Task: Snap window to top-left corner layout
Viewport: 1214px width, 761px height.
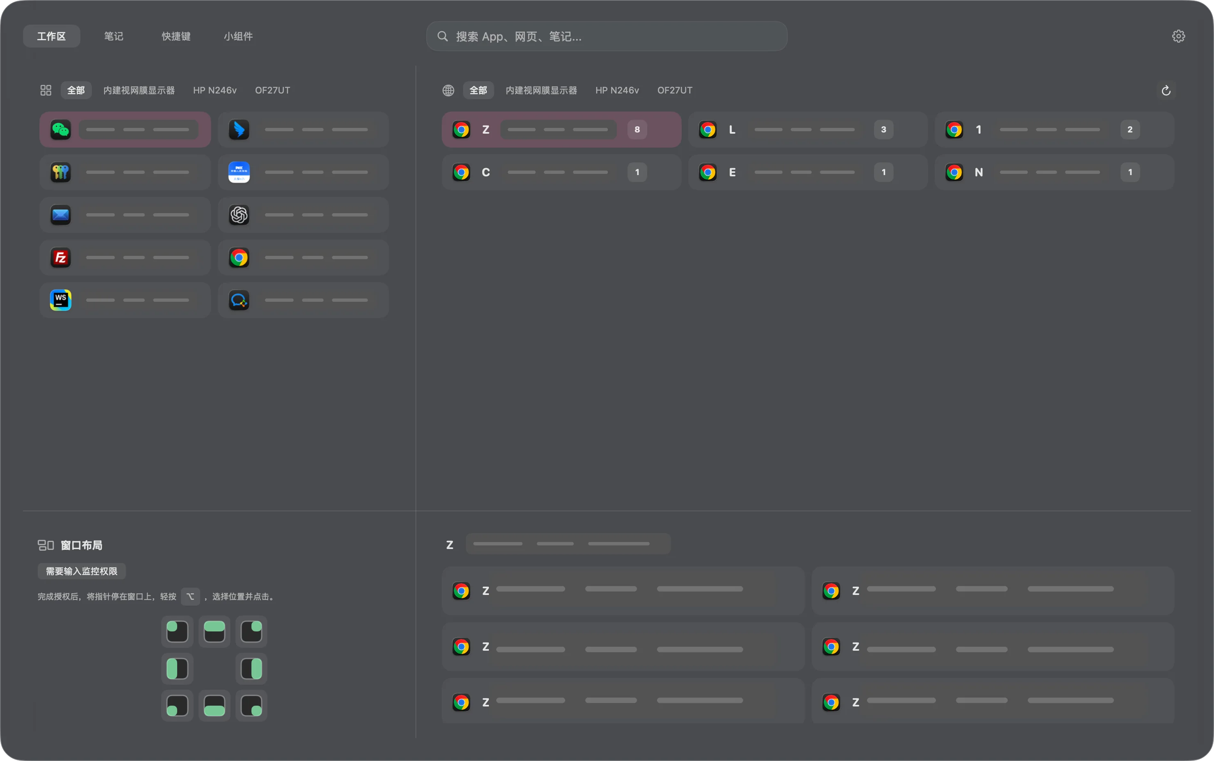Action: coord(177,632)
